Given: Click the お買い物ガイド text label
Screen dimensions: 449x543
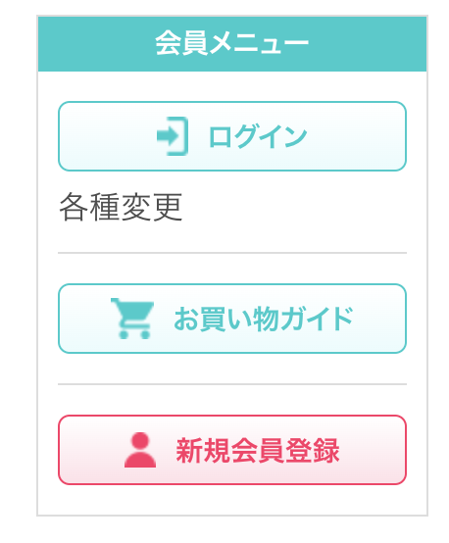Looking at the screenshot, I should tap(264, 319).
